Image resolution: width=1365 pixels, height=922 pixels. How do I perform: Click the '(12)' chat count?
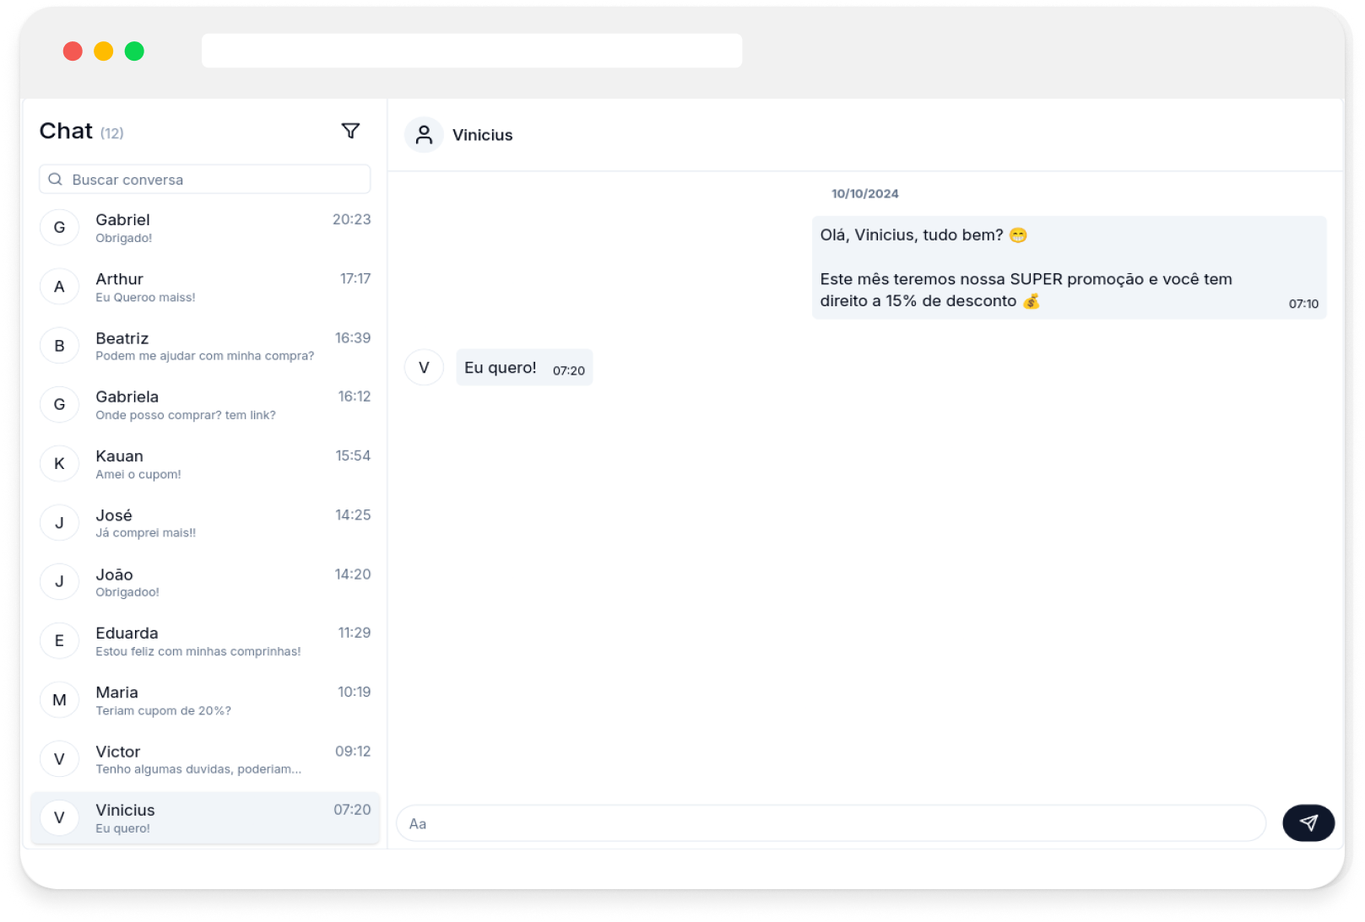point(112,133)
